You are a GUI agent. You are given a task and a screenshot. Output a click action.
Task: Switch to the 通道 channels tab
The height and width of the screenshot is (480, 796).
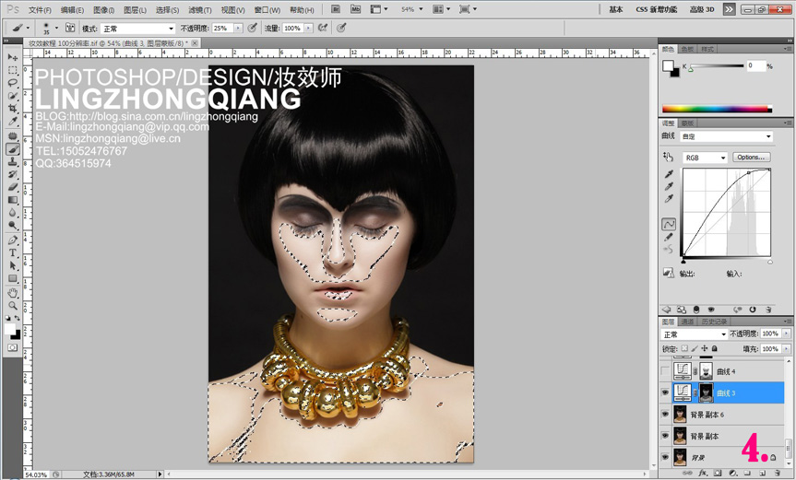pyautogui.click(x=687, y=322)
